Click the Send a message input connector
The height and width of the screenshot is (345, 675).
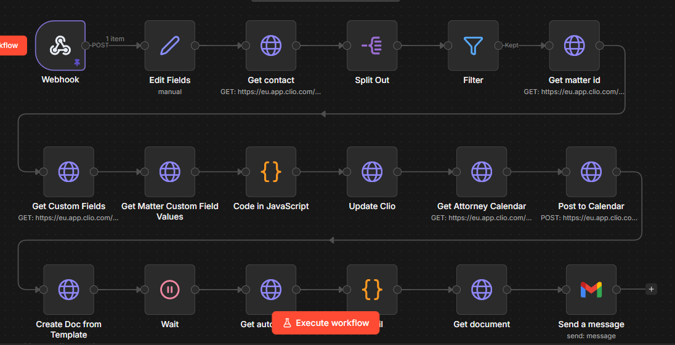[x=566, y=290]
